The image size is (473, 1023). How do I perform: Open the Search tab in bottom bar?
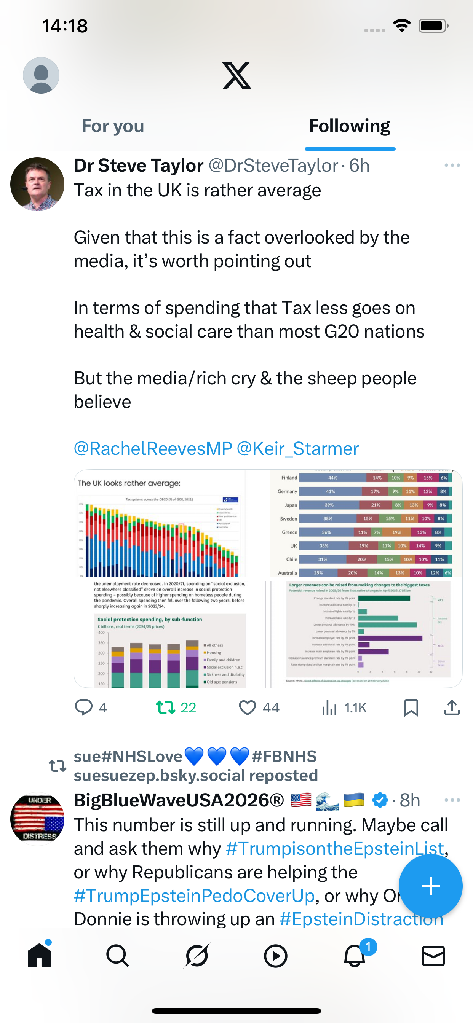click(118, 956)
